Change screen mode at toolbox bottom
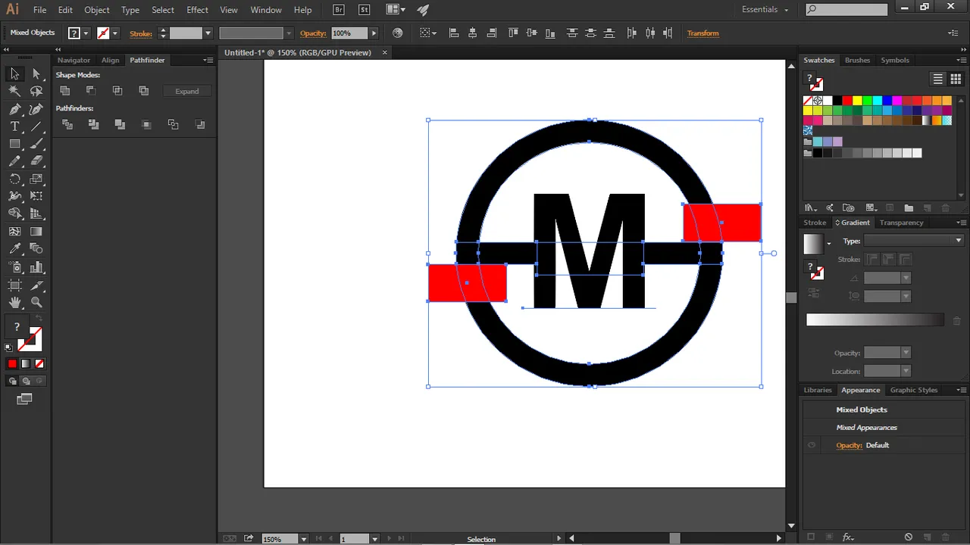The height and width of the screenshot is (545, 970). [25, 399]
